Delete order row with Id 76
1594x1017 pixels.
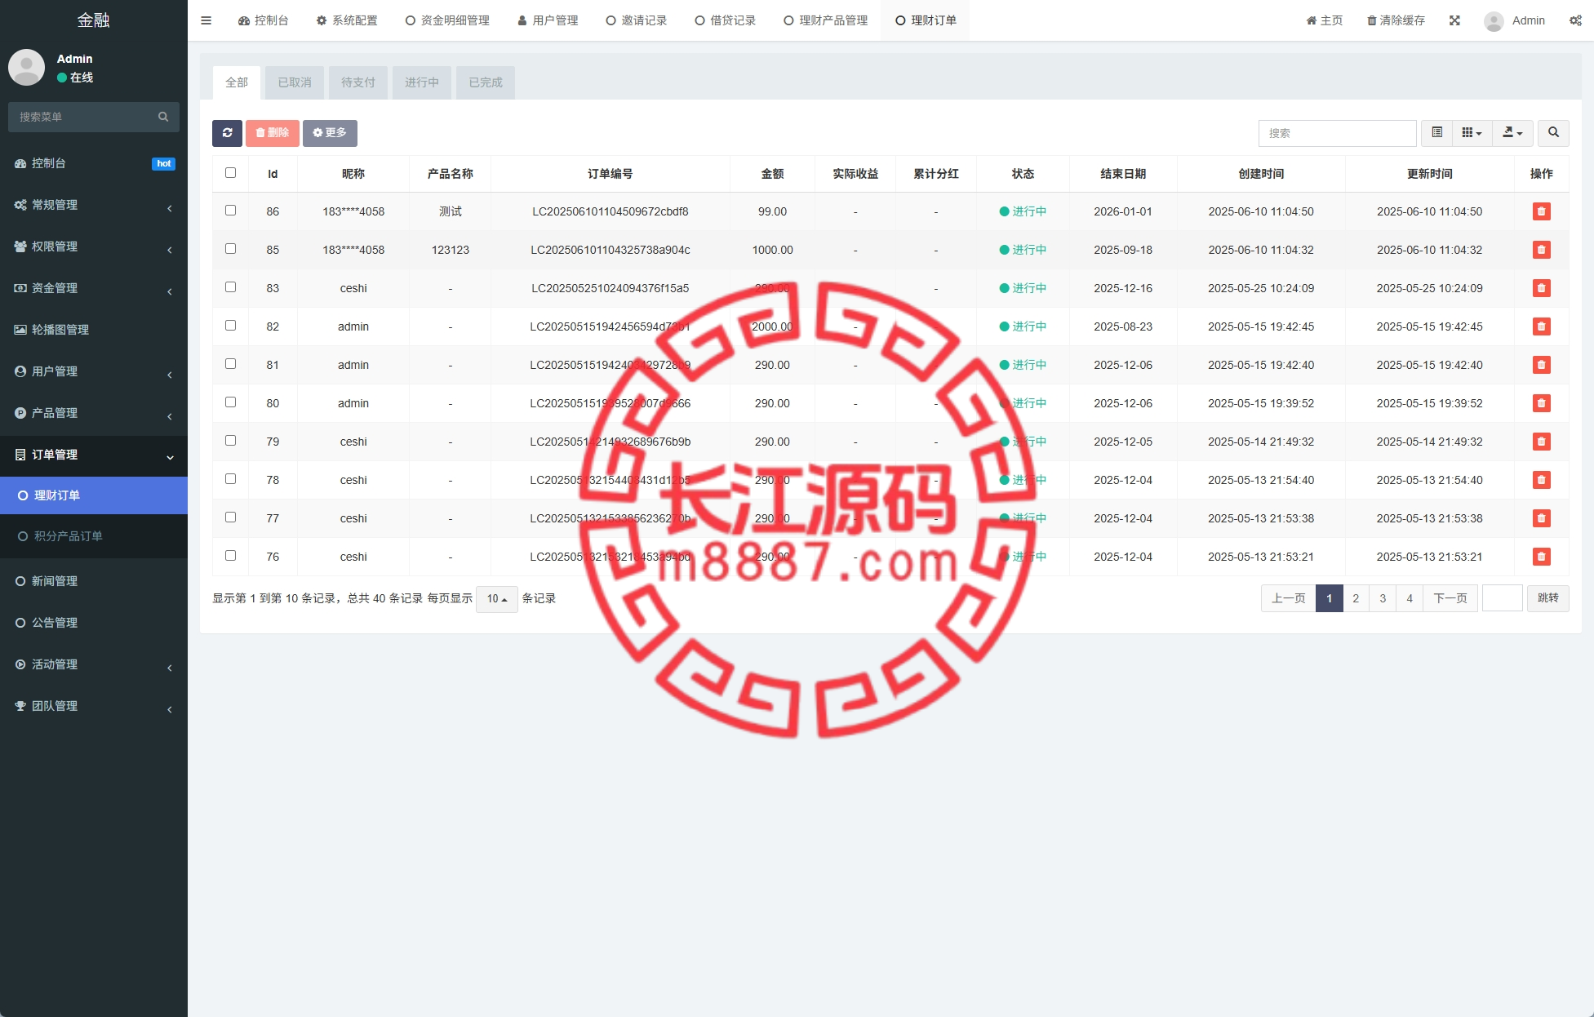click(x=1541, y=557)
